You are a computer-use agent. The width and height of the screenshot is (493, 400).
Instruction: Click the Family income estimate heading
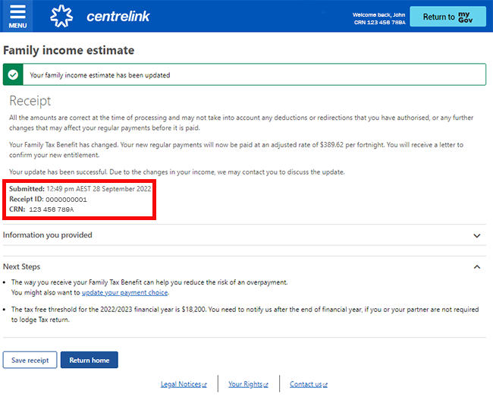pos(68,50)
